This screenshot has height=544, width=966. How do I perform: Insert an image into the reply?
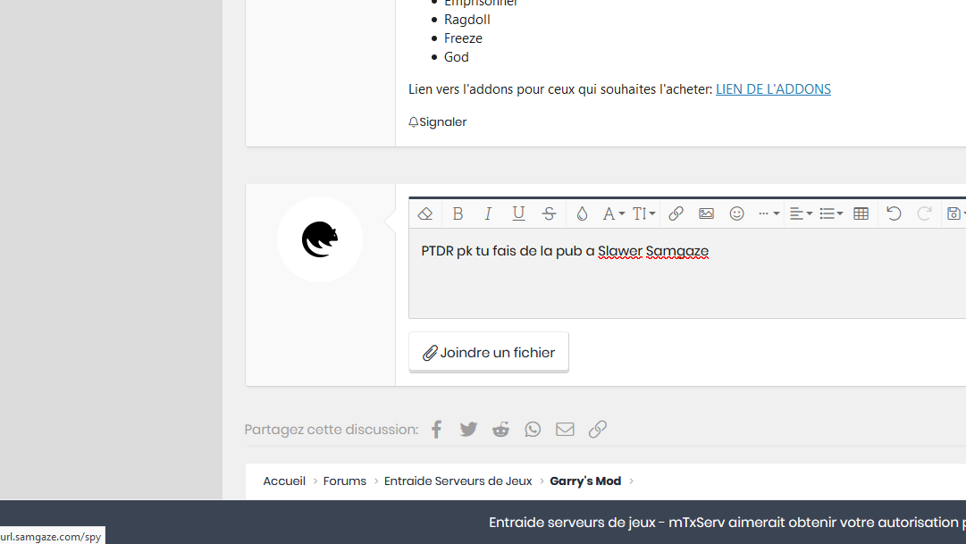706,213
